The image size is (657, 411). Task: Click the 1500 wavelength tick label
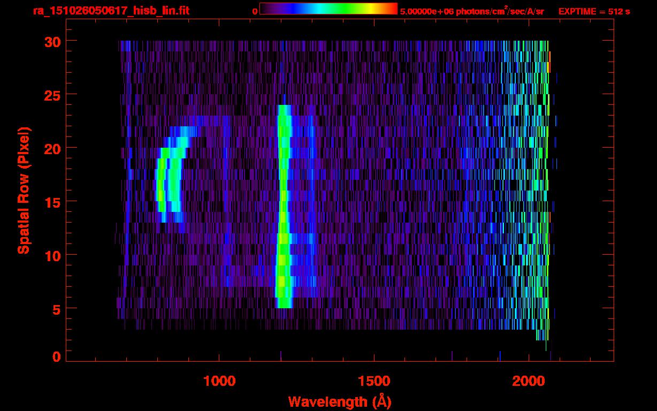(x=373, y=381)
